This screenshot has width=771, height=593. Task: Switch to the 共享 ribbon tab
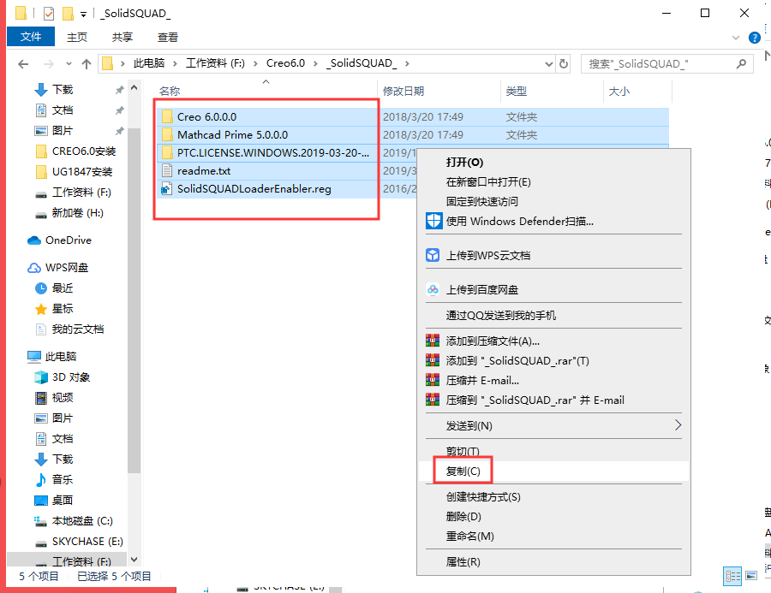122,38
